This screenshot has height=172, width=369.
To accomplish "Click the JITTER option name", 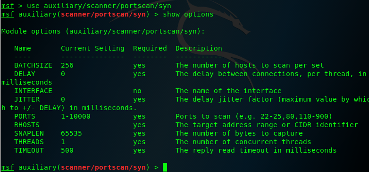I will point(27,99).
